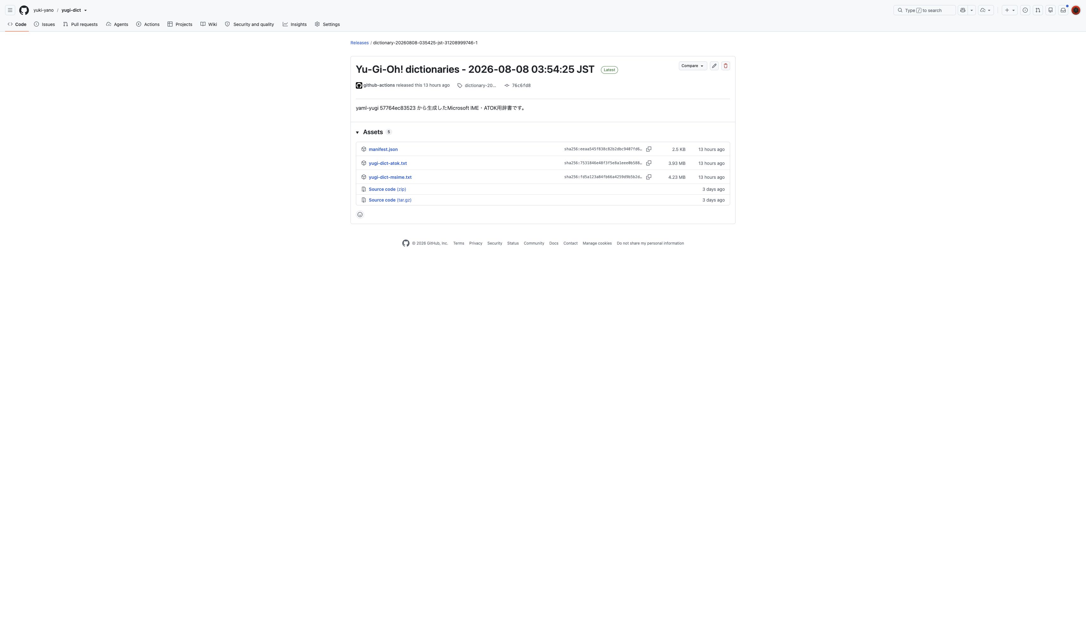This screenshot has width=1086, height=618.
Task: Download Source code (tar.gz)
Action: point(390,200)
